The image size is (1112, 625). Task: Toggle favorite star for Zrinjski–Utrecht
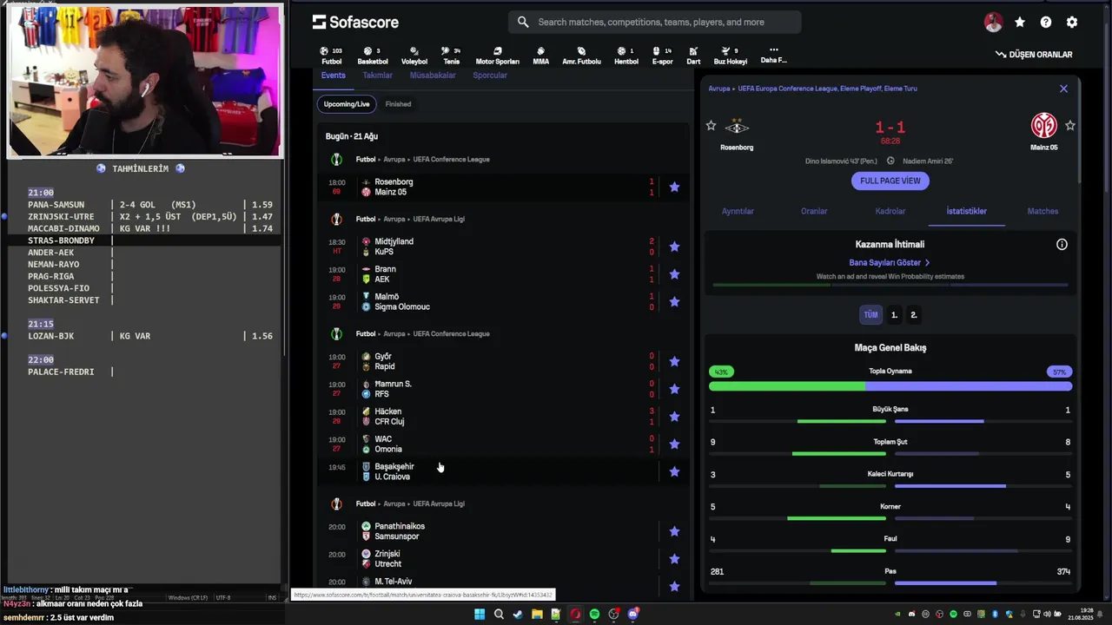[674, 559]
